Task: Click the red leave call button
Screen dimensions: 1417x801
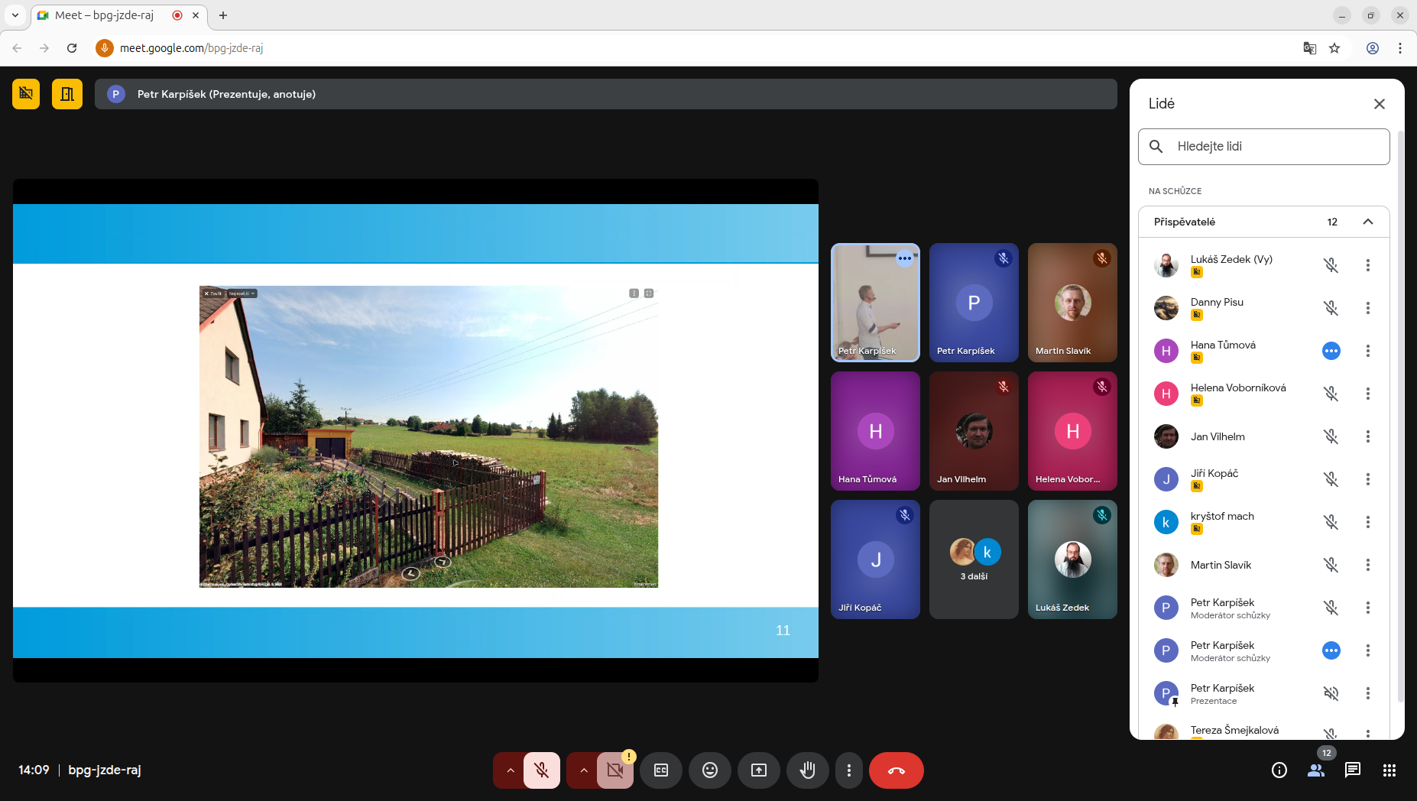Action: point(896,770)
